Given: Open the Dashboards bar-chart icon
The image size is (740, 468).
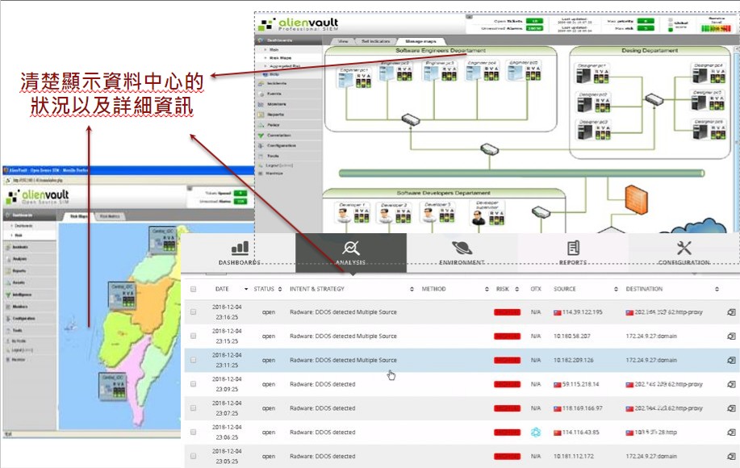Looking at the screenshot, I should pos(239,249).
